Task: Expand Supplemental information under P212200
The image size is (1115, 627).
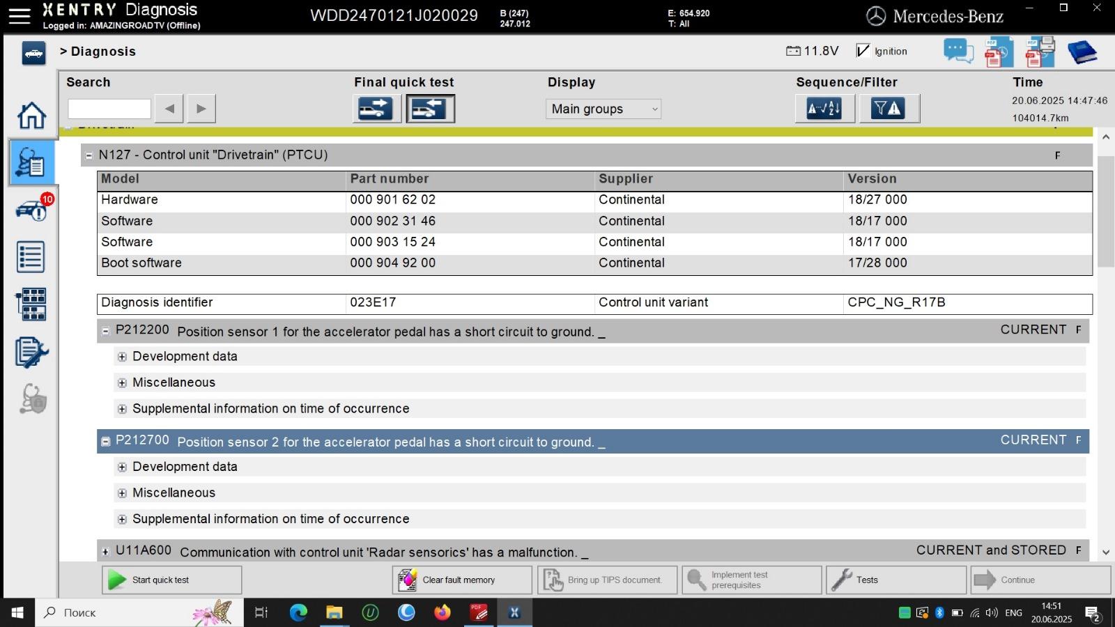Action: pos(122,409)
